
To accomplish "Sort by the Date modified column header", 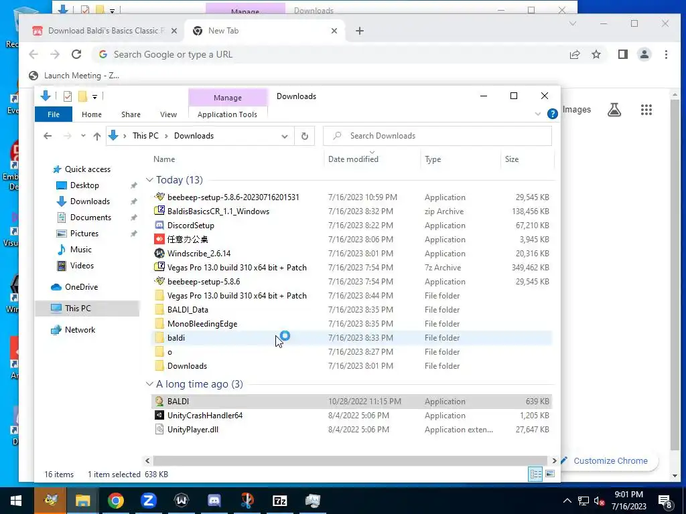I will [x=353, y=159].
